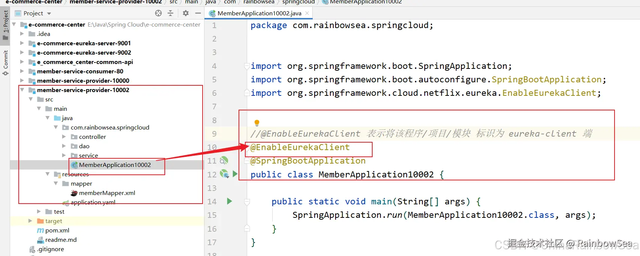The width and height of the screenshot is (640, 256).
Task: Click the Spring gutter icon on line 12
Action: (x=224, y=174)
